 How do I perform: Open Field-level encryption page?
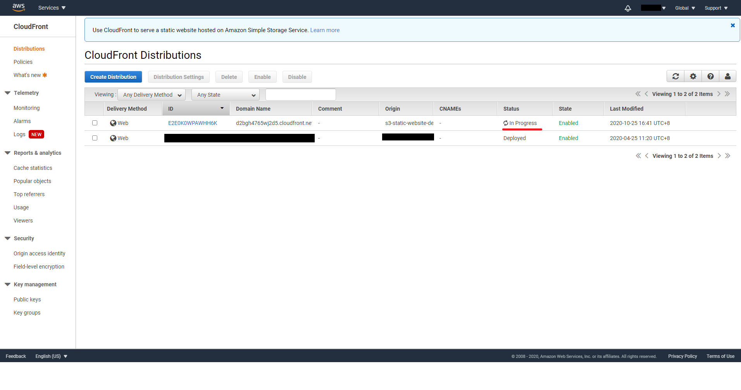coord(39,267)
